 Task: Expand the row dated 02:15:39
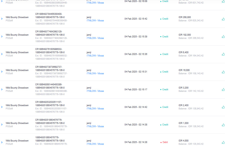click(x=2, y=37)
